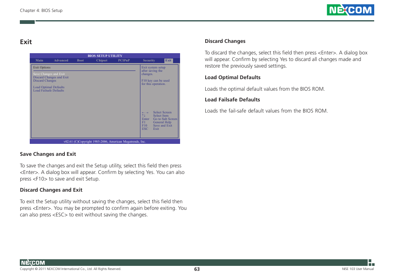394x277 pixels.
Task: Click the 'Load Optimal Defaults' bold heading
Action: (233, 77)
